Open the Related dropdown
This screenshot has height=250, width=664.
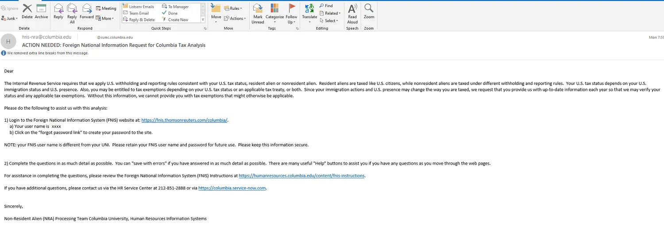click(330, 13)
